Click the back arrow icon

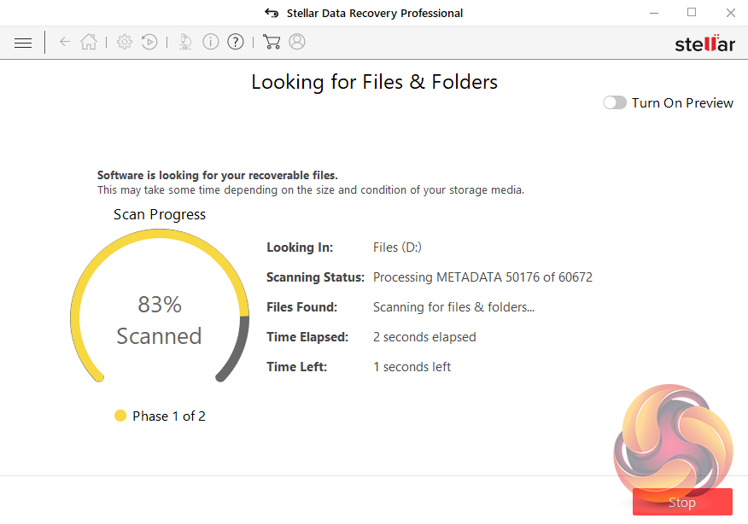tap(65, 42)
